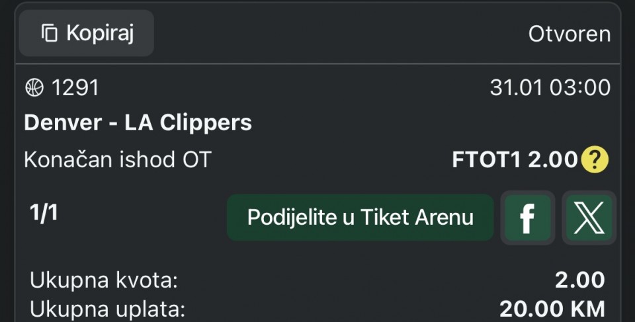Open the Denver team name
Image resolution: width=635 pixels, height=322 pixels.
click(64, 123)
